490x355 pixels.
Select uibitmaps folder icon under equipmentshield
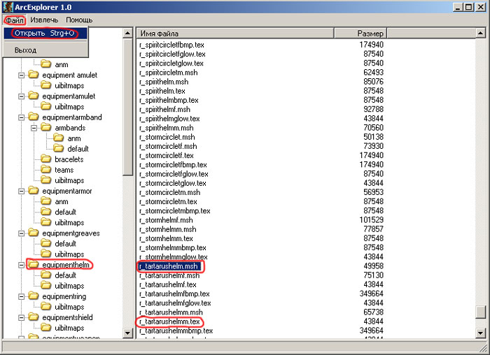[x=46, y=328]
